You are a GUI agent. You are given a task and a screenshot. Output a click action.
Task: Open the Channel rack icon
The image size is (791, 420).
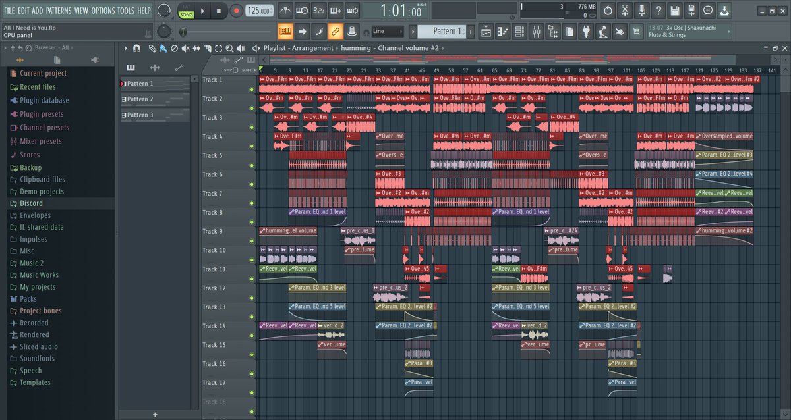point(519,31)
